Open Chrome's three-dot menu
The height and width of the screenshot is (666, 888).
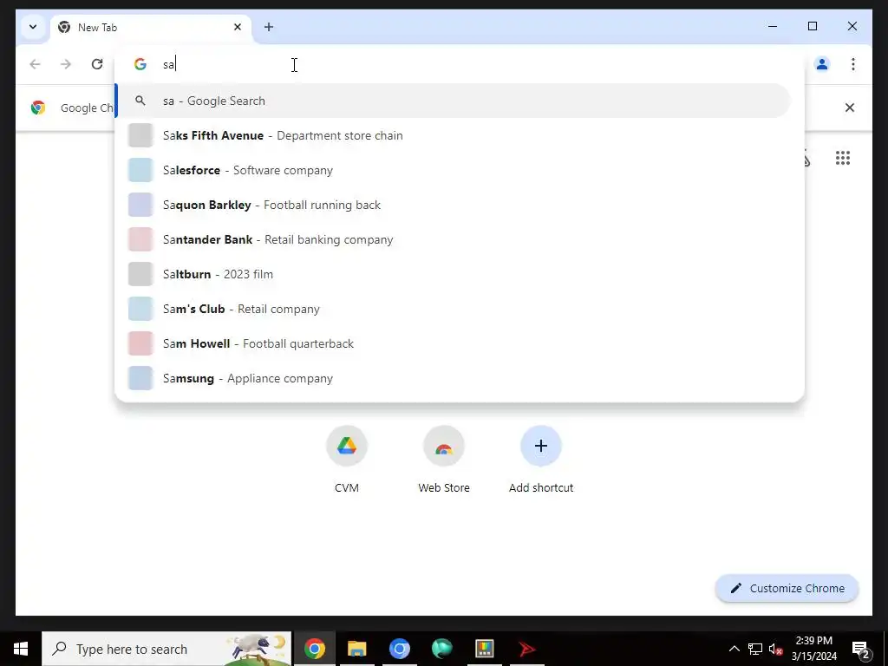point(853,64)
